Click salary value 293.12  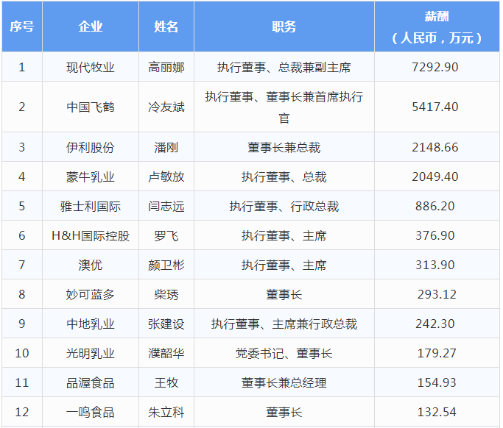pyautogui.click(x=437, y=294)
